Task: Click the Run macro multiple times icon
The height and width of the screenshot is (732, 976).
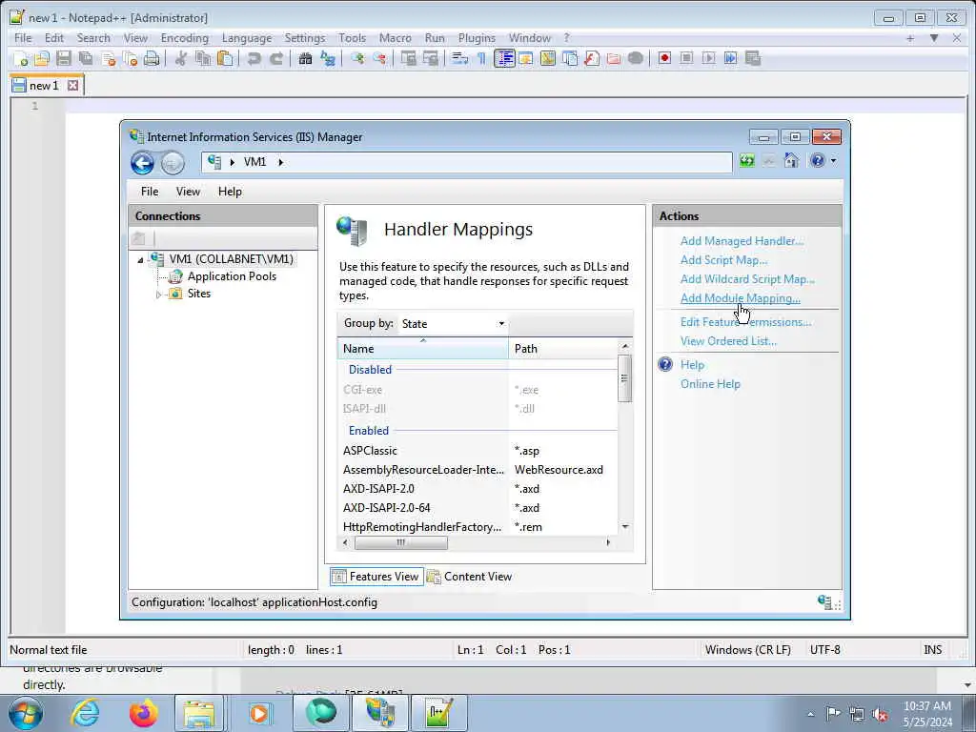Action: (730, 58)
